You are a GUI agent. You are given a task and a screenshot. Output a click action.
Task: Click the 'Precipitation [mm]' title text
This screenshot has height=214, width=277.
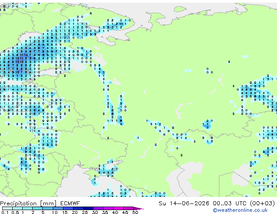coord(28,204)
